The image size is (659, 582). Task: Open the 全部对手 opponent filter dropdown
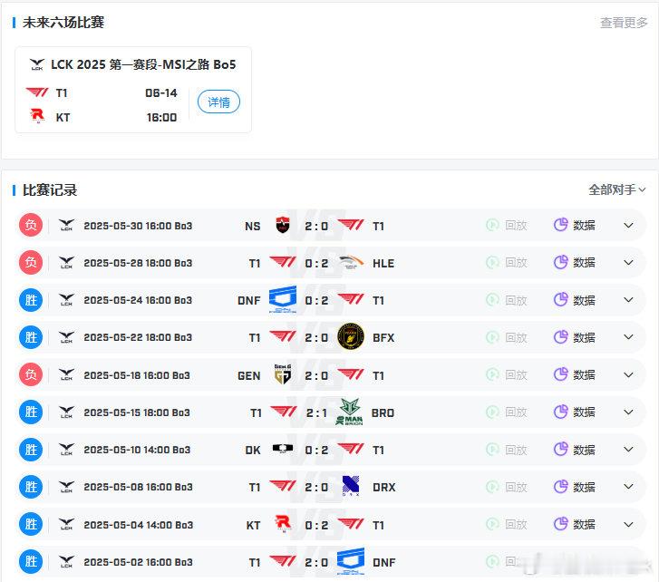point(617,189)
